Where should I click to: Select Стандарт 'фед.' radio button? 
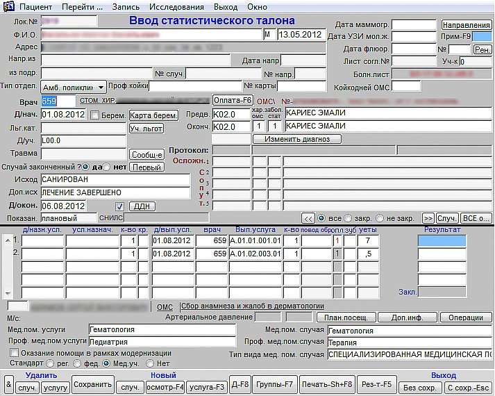pyautogui.click(x=77, y=364)
